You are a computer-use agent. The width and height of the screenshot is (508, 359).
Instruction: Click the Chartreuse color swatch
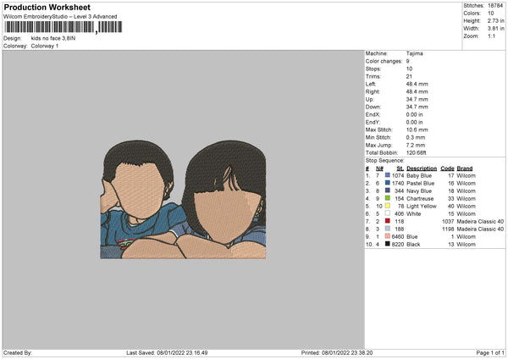388,198
